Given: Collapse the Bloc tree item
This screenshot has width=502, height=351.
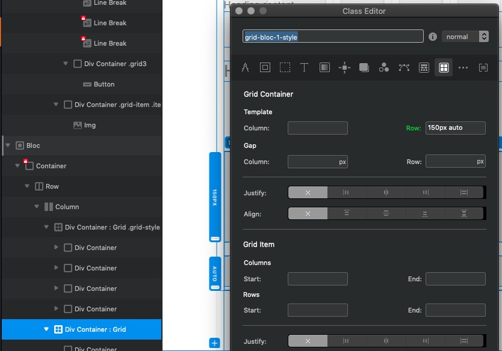Looking at the screenshot, I should pos(7,145).
